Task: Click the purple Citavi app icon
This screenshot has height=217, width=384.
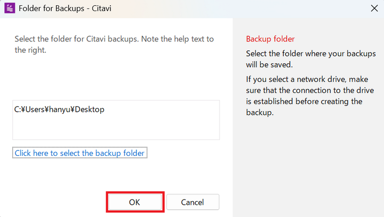Action: pos(10,8)
